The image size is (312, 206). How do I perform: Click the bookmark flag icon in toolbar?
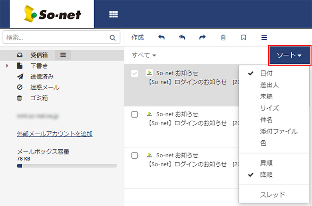point(243,37)
